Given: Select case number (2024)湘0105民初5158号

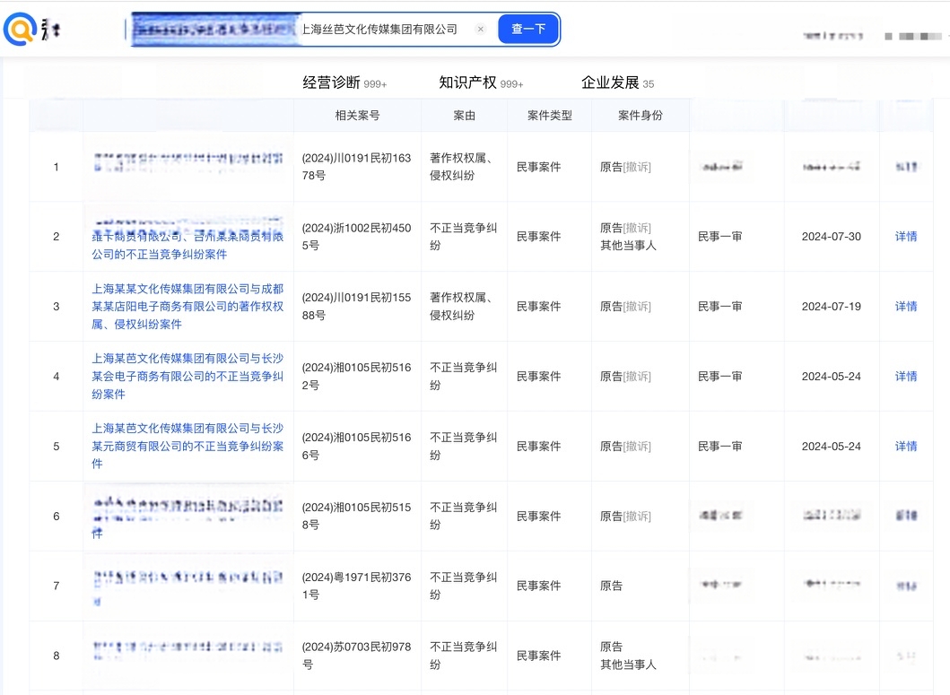Looking at the screenshot, I should point(357,516).
